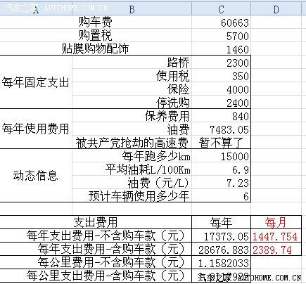Click the 每年跑多少km label cell
This screenshot has width=306, height=284.
coord(132,156)
